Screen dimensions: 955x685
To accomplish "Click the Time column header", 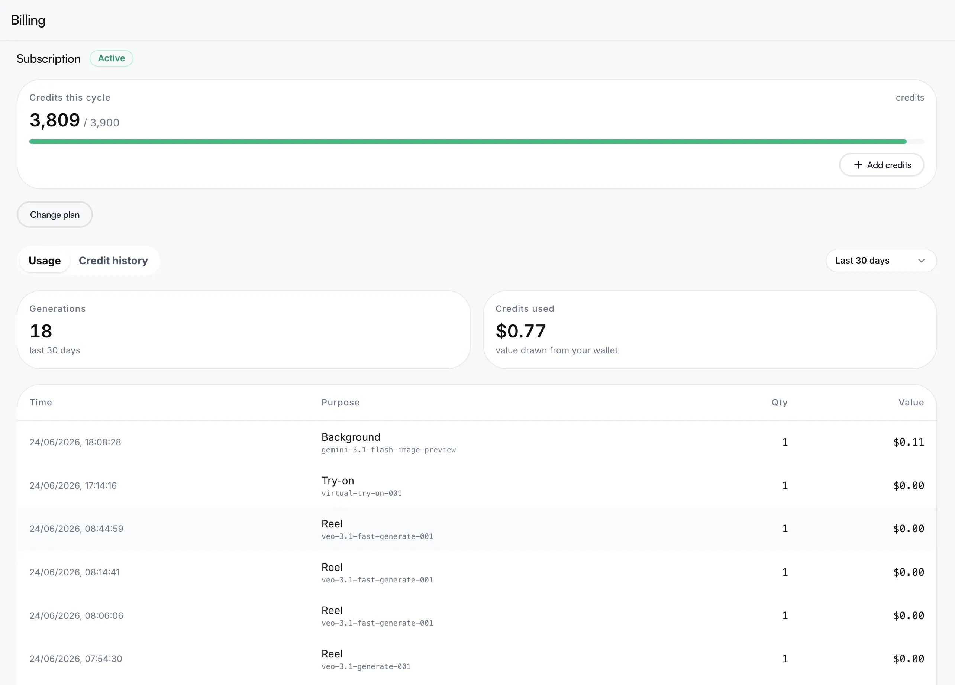I will click(41, 403).
